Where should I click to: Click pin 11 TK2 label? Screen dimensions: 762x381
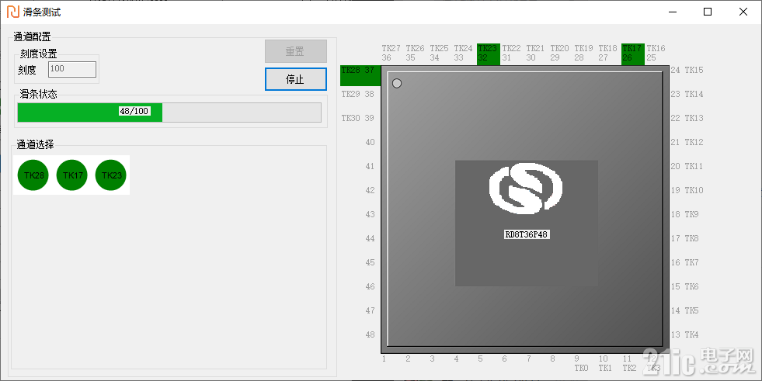point(629,363)
